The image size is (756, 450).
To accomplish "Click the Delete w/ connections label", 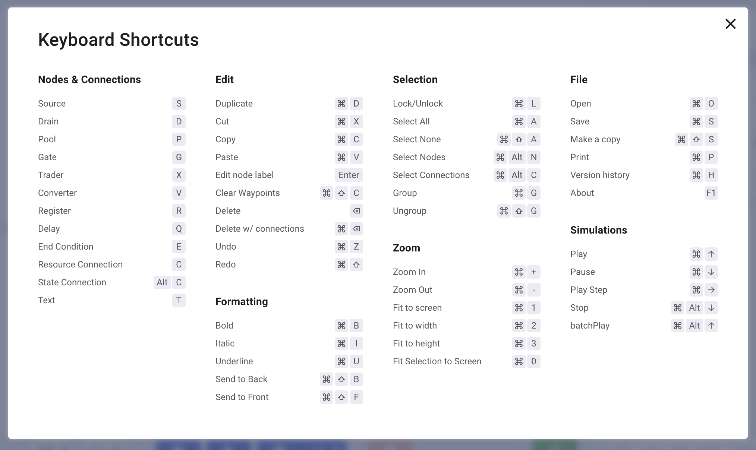I will point(260,229).
